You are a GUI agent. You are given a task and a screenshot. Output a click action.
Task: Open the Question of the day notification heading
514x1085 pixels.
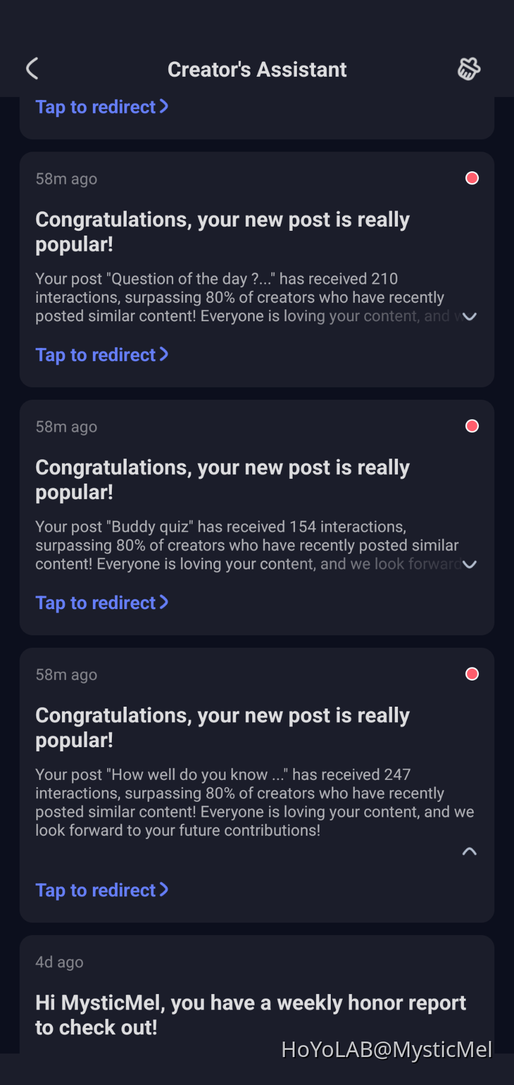222,232
